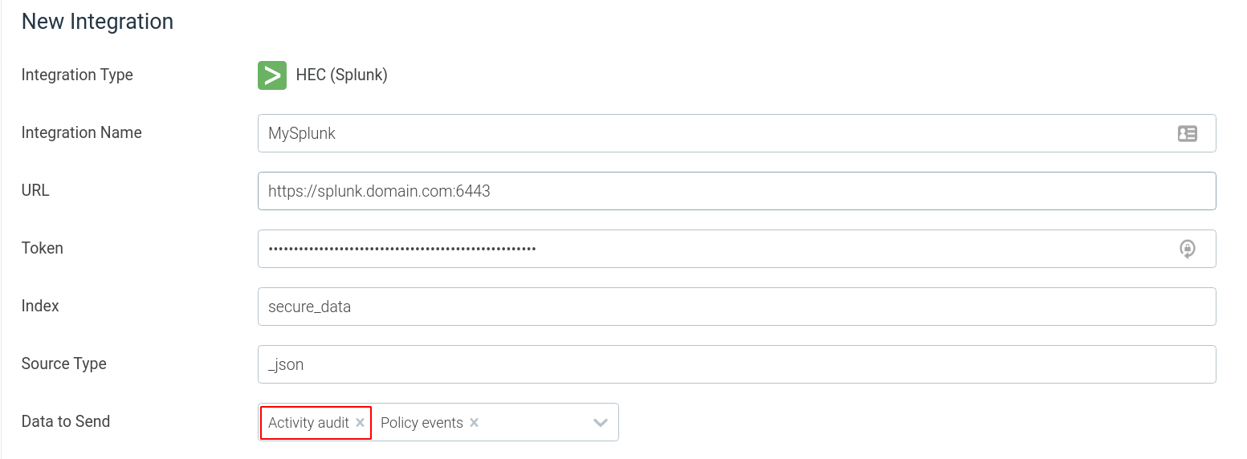
Task: Click the New Integration heading
Action: (97, 22)
